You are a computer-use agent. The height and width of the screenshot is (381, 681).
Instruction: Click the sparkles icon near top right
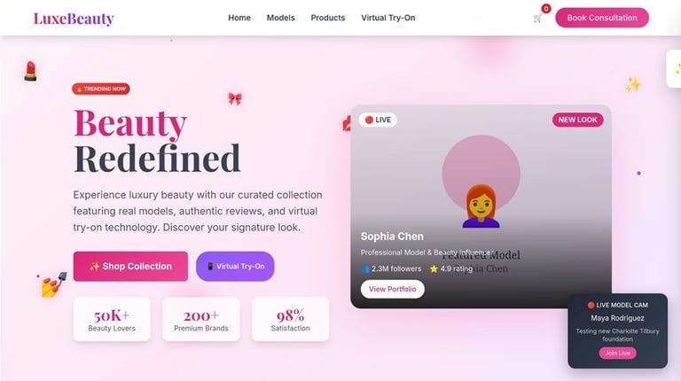[x=633, y=84]
